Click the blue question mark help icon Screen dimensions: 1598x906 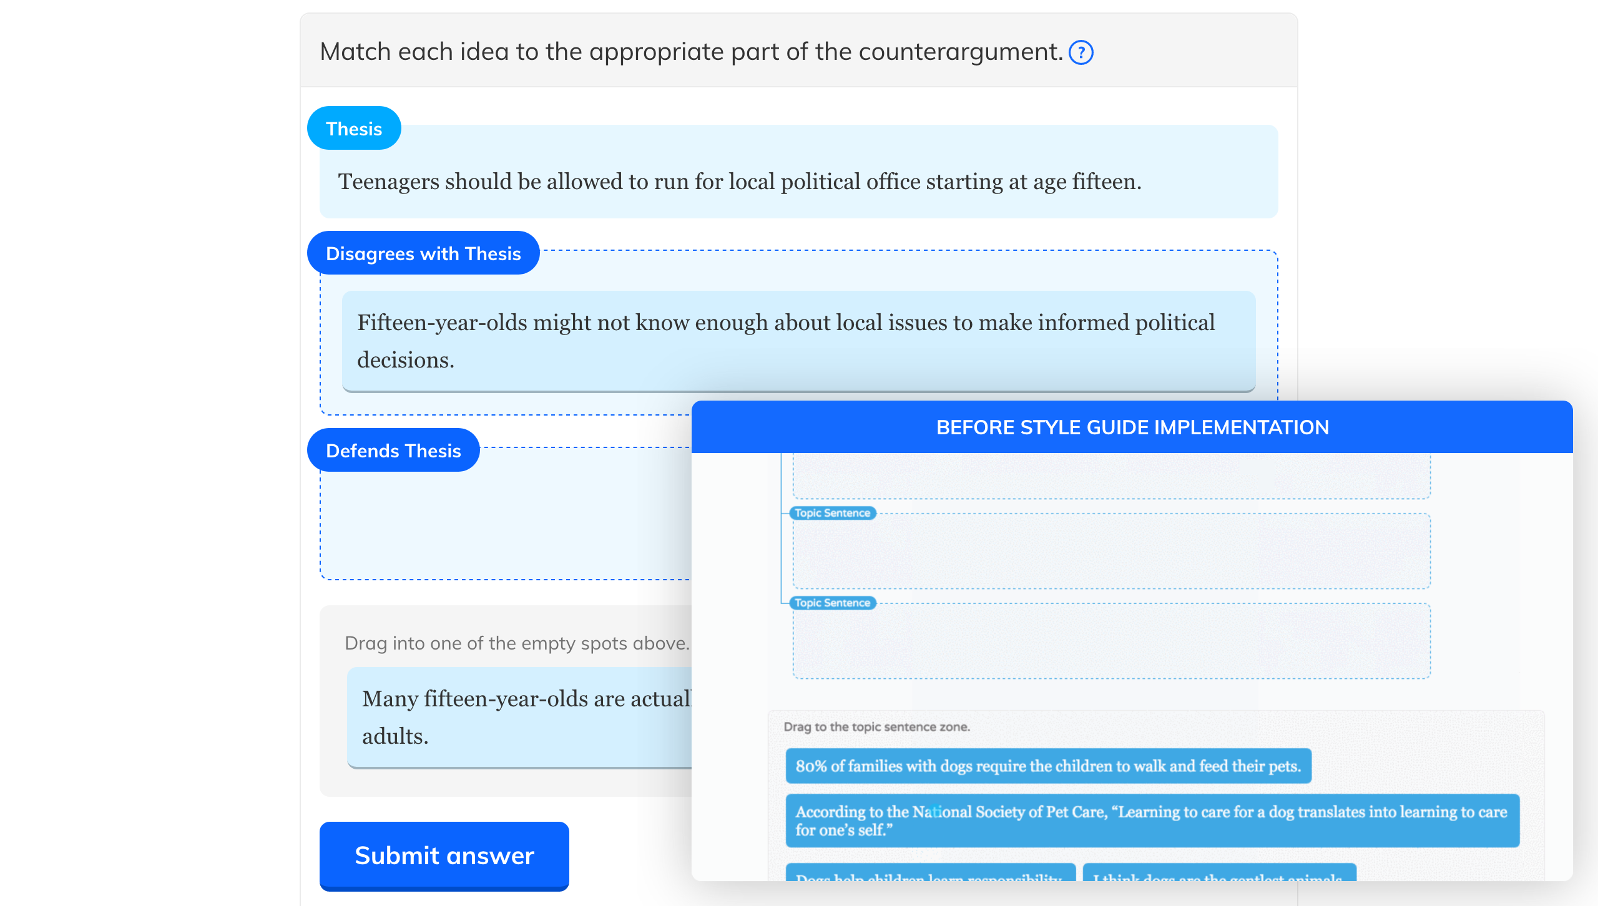coord(1081,52)
